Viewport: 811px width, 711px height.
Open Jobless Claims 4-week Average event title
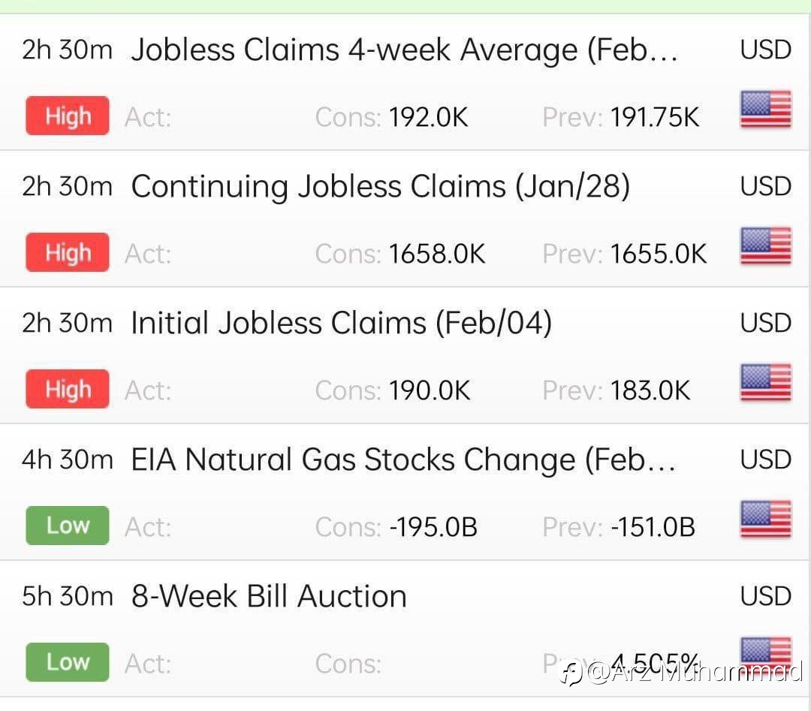tap(404, 50)
